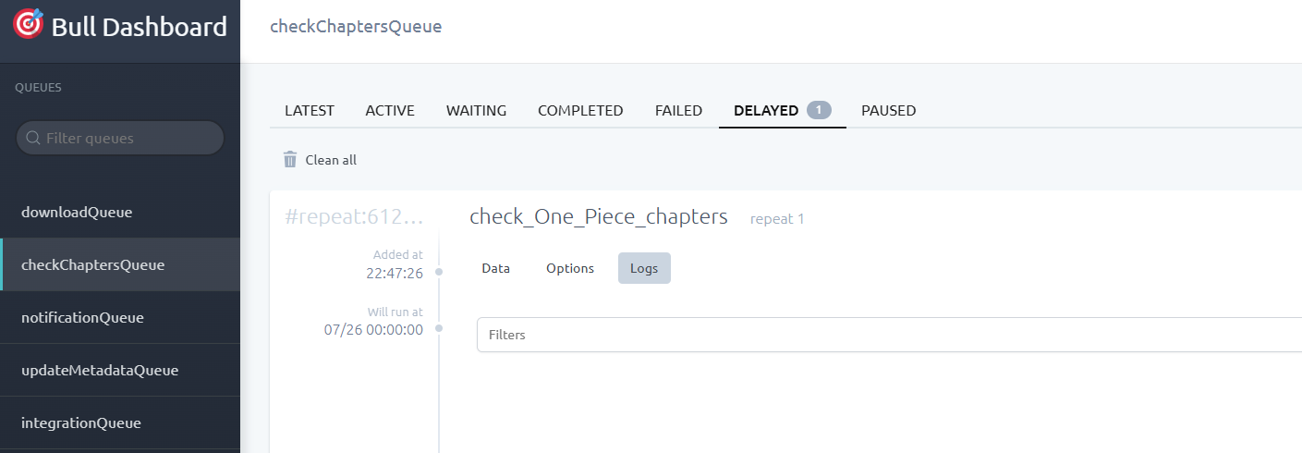
Task: Focus the Filter queues search box
Action: (120, 138)
